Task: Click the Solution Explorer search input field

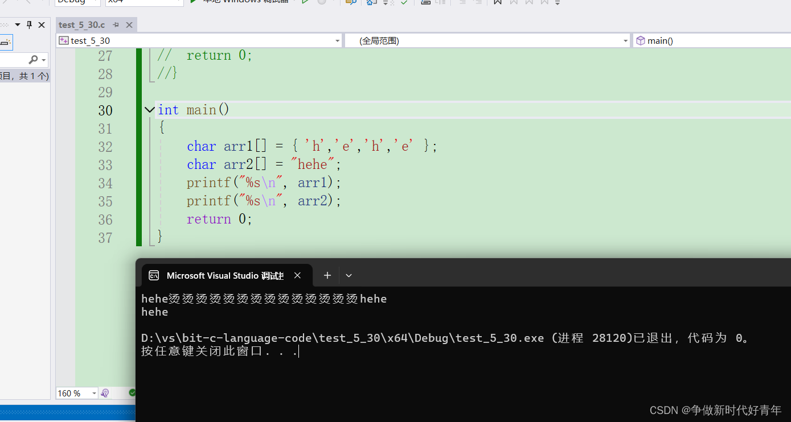Action: click(13, 60)
